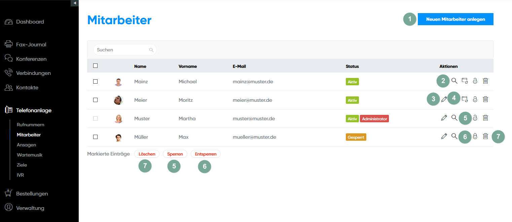This screenshot has height=222, width=512.
Task: Click the lock icon in Meier row
Action: pyautogui.click(x=475, y=99)
